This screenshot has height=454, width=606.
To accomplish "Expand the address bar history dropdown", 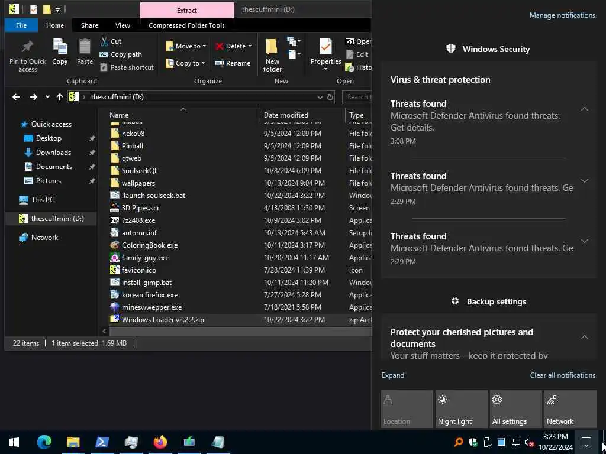I will [320, 98].
